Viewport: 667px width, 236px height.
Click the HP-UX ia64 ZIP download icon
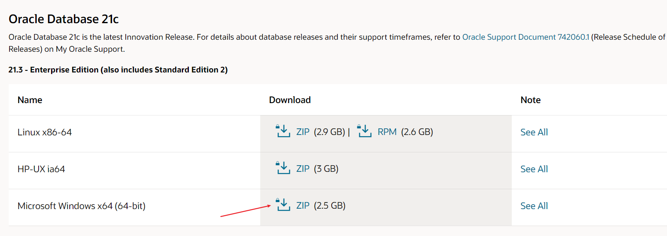click(283, 168)
